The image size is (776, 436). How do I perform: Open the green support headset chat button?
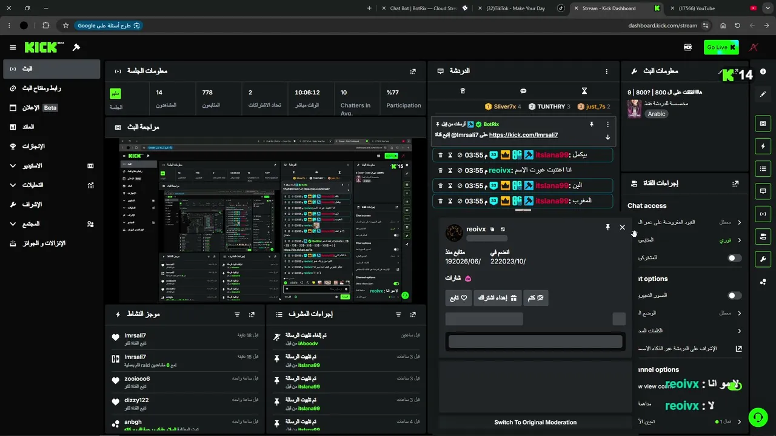757,417
